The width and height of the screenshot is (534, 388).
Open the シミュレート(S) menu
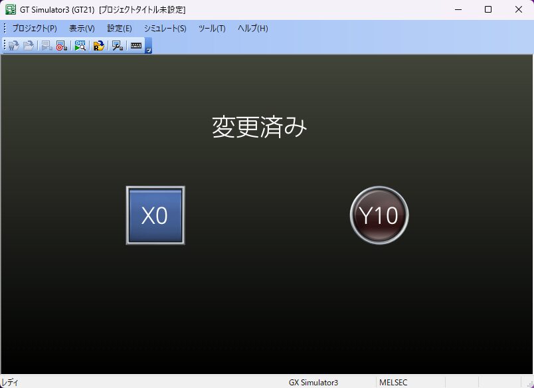(x=165, y=29)
